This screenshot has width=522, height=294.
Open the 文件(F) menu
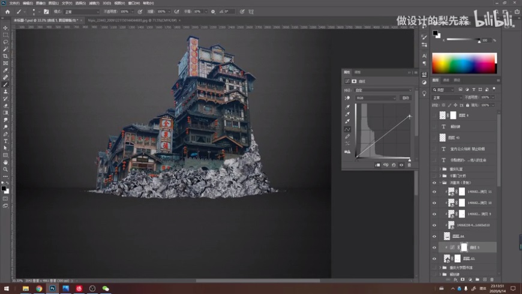tap(14, 3)
